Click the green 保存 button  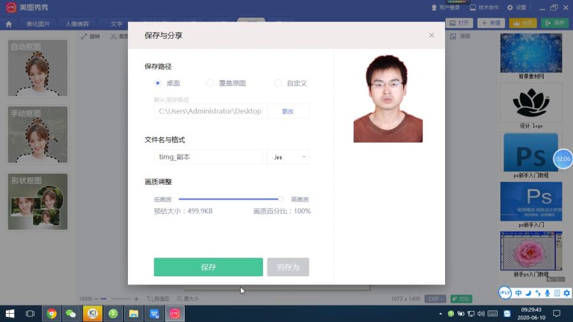point(208,267)
